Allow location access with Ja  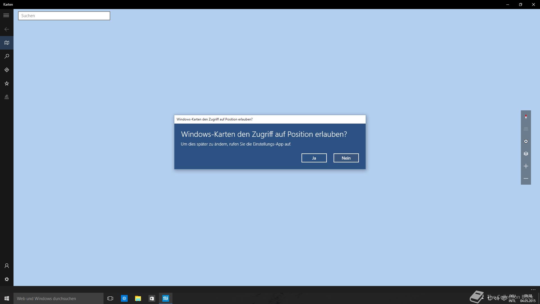point(314,158)
